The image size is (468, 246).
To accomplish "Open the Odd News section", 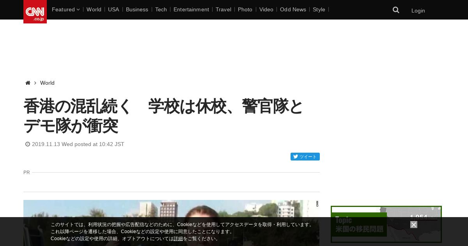I will tap(293, 9).
